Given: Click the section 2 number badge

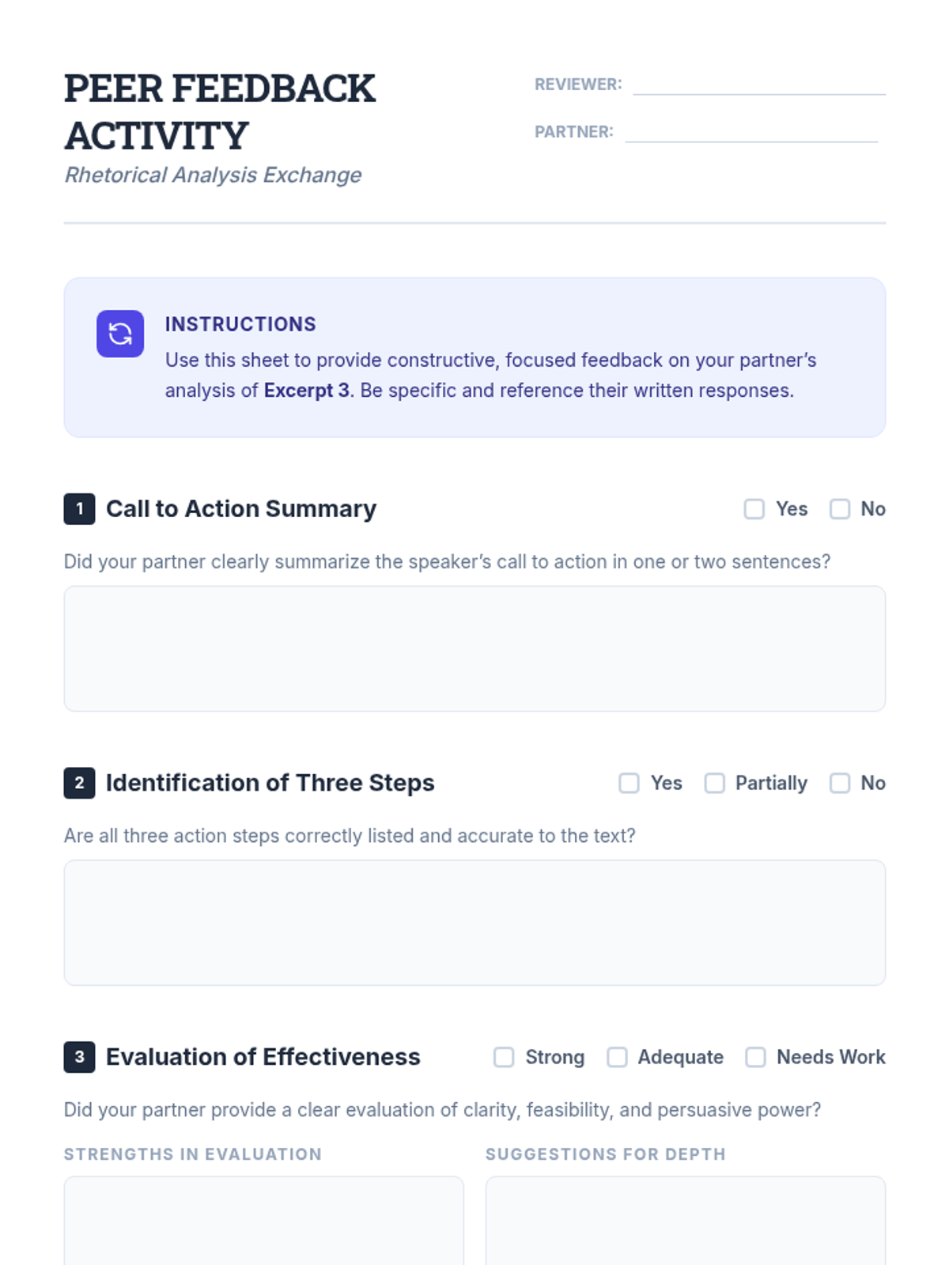Looking at the screenshot, I should (79, 783).
